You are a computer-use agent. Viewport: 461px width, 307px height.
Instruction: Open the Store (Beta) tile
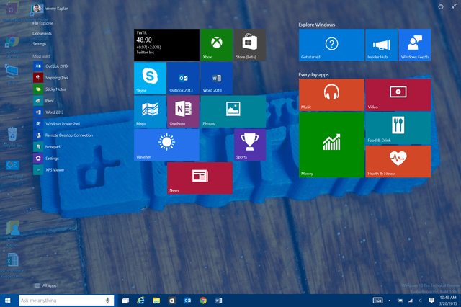[250, 45]
